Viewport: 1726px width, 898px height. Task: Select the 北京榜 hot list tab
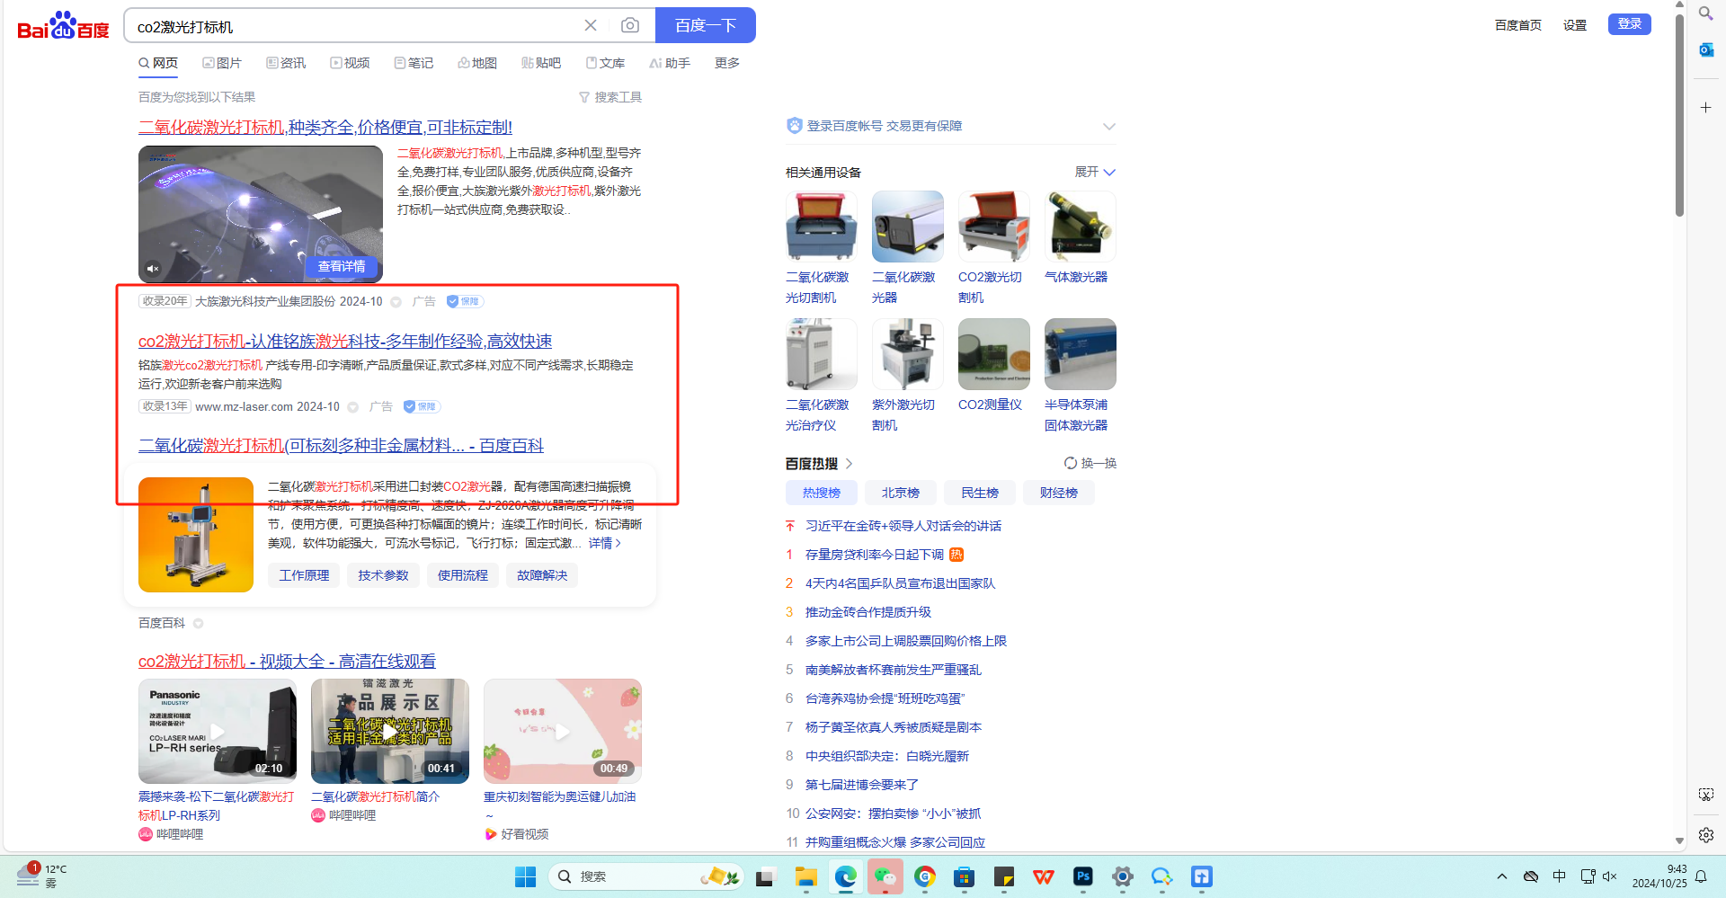[x=900, y=493]
